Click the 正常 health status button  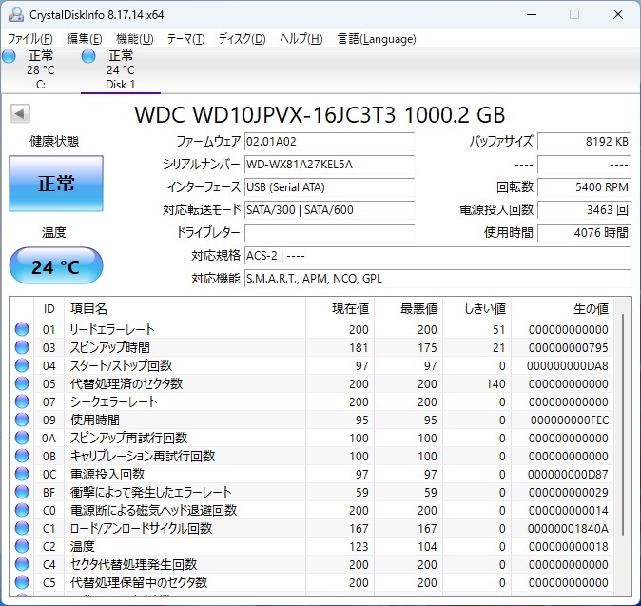56,185
